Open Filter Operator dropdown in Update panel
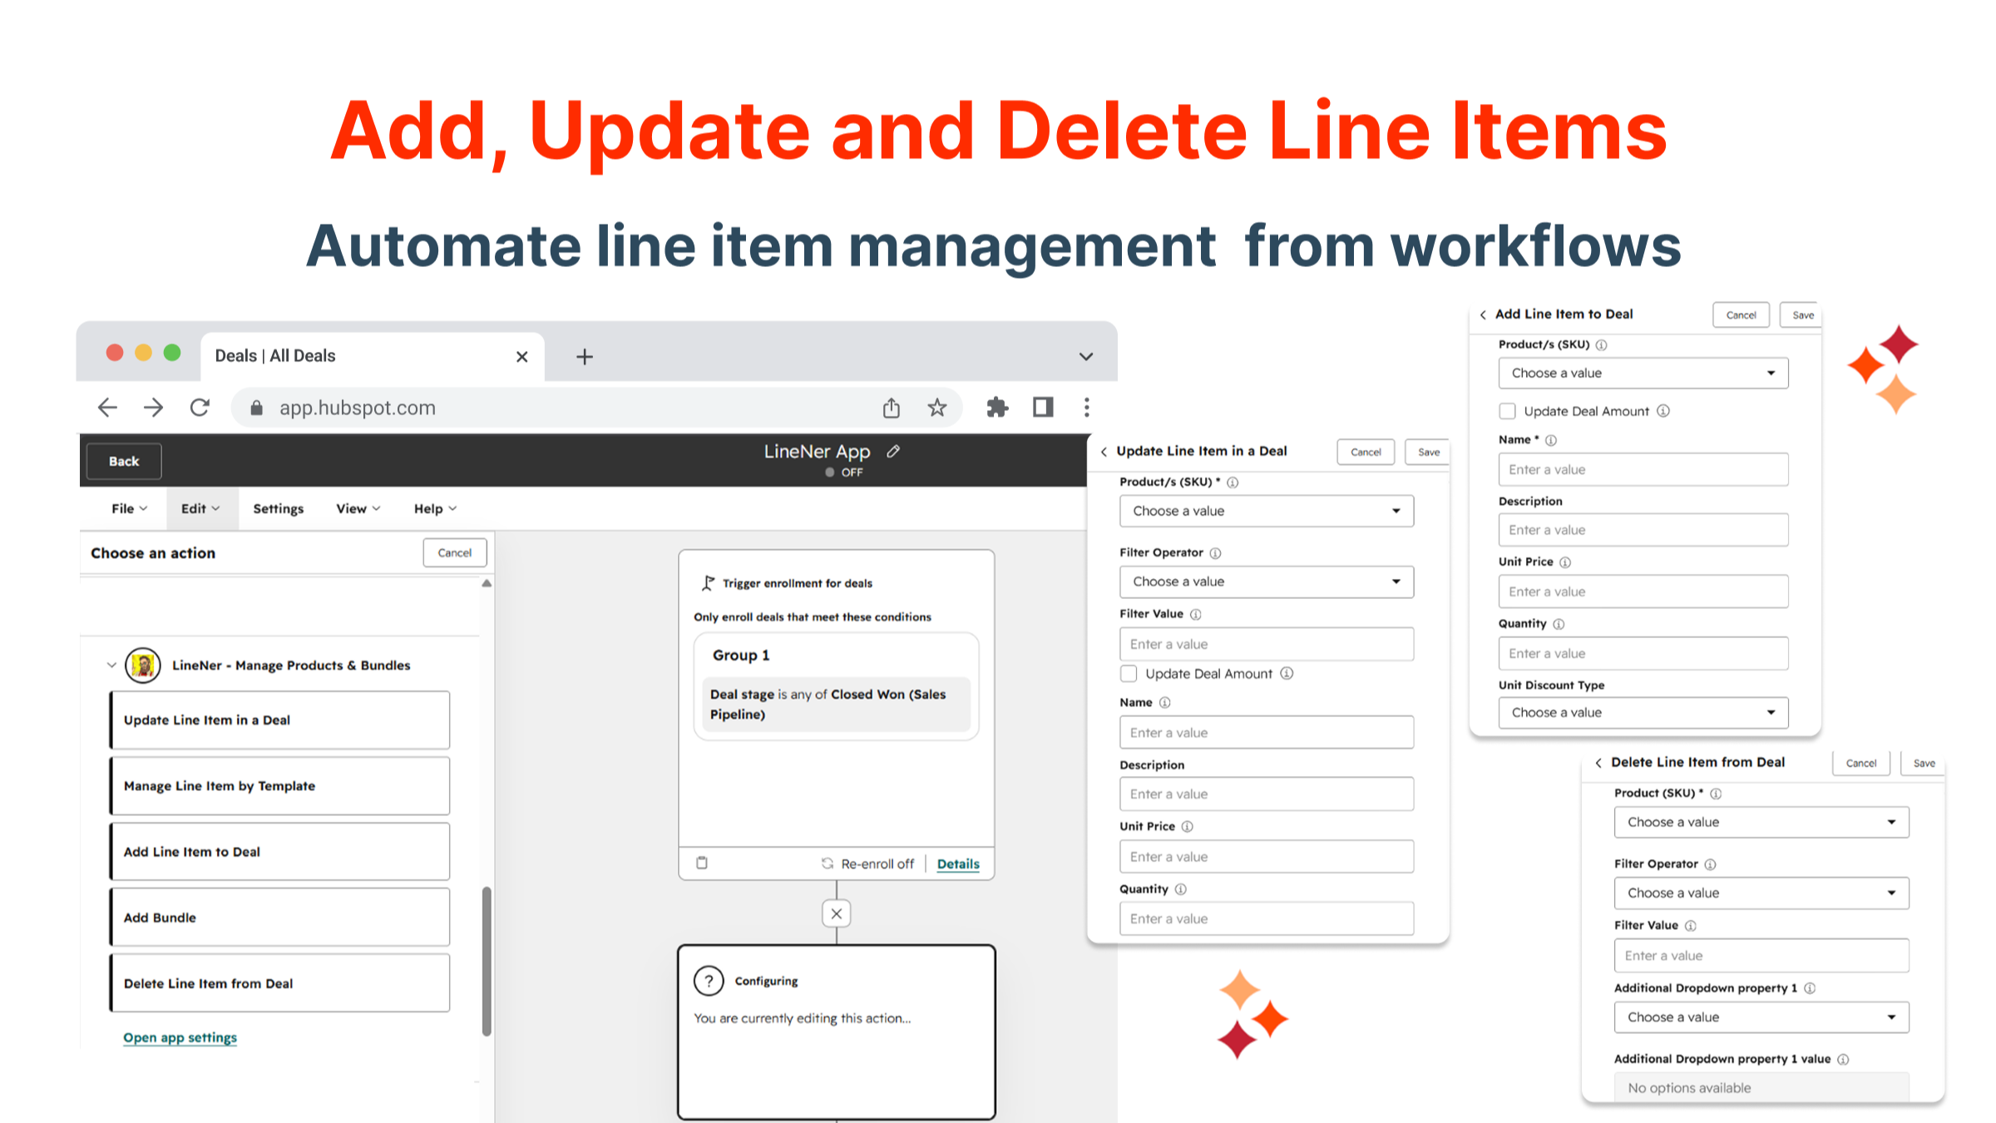The width and height of the screenshot is (1996, 1123). click(1267, 581)
